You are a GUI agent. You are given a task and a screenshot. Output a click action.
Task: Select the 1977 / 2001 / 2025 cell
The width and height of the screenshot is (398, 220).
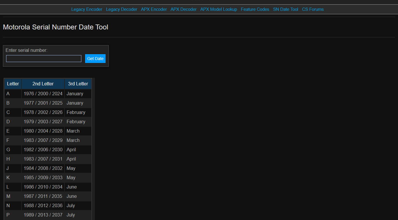(x=43, y=103)
